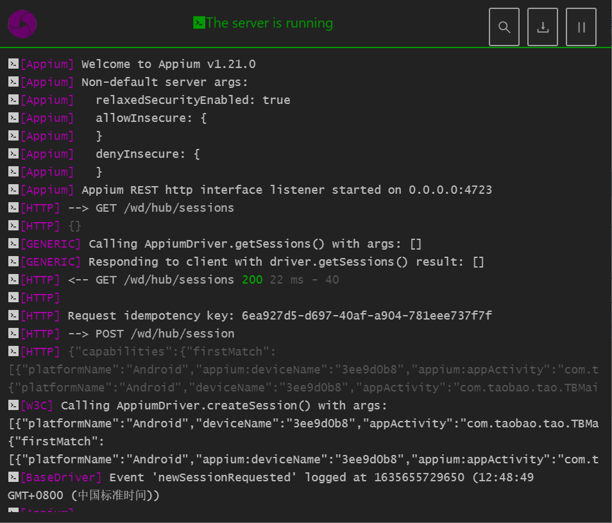Click the green 200 status code

click(x=252, y=280)
